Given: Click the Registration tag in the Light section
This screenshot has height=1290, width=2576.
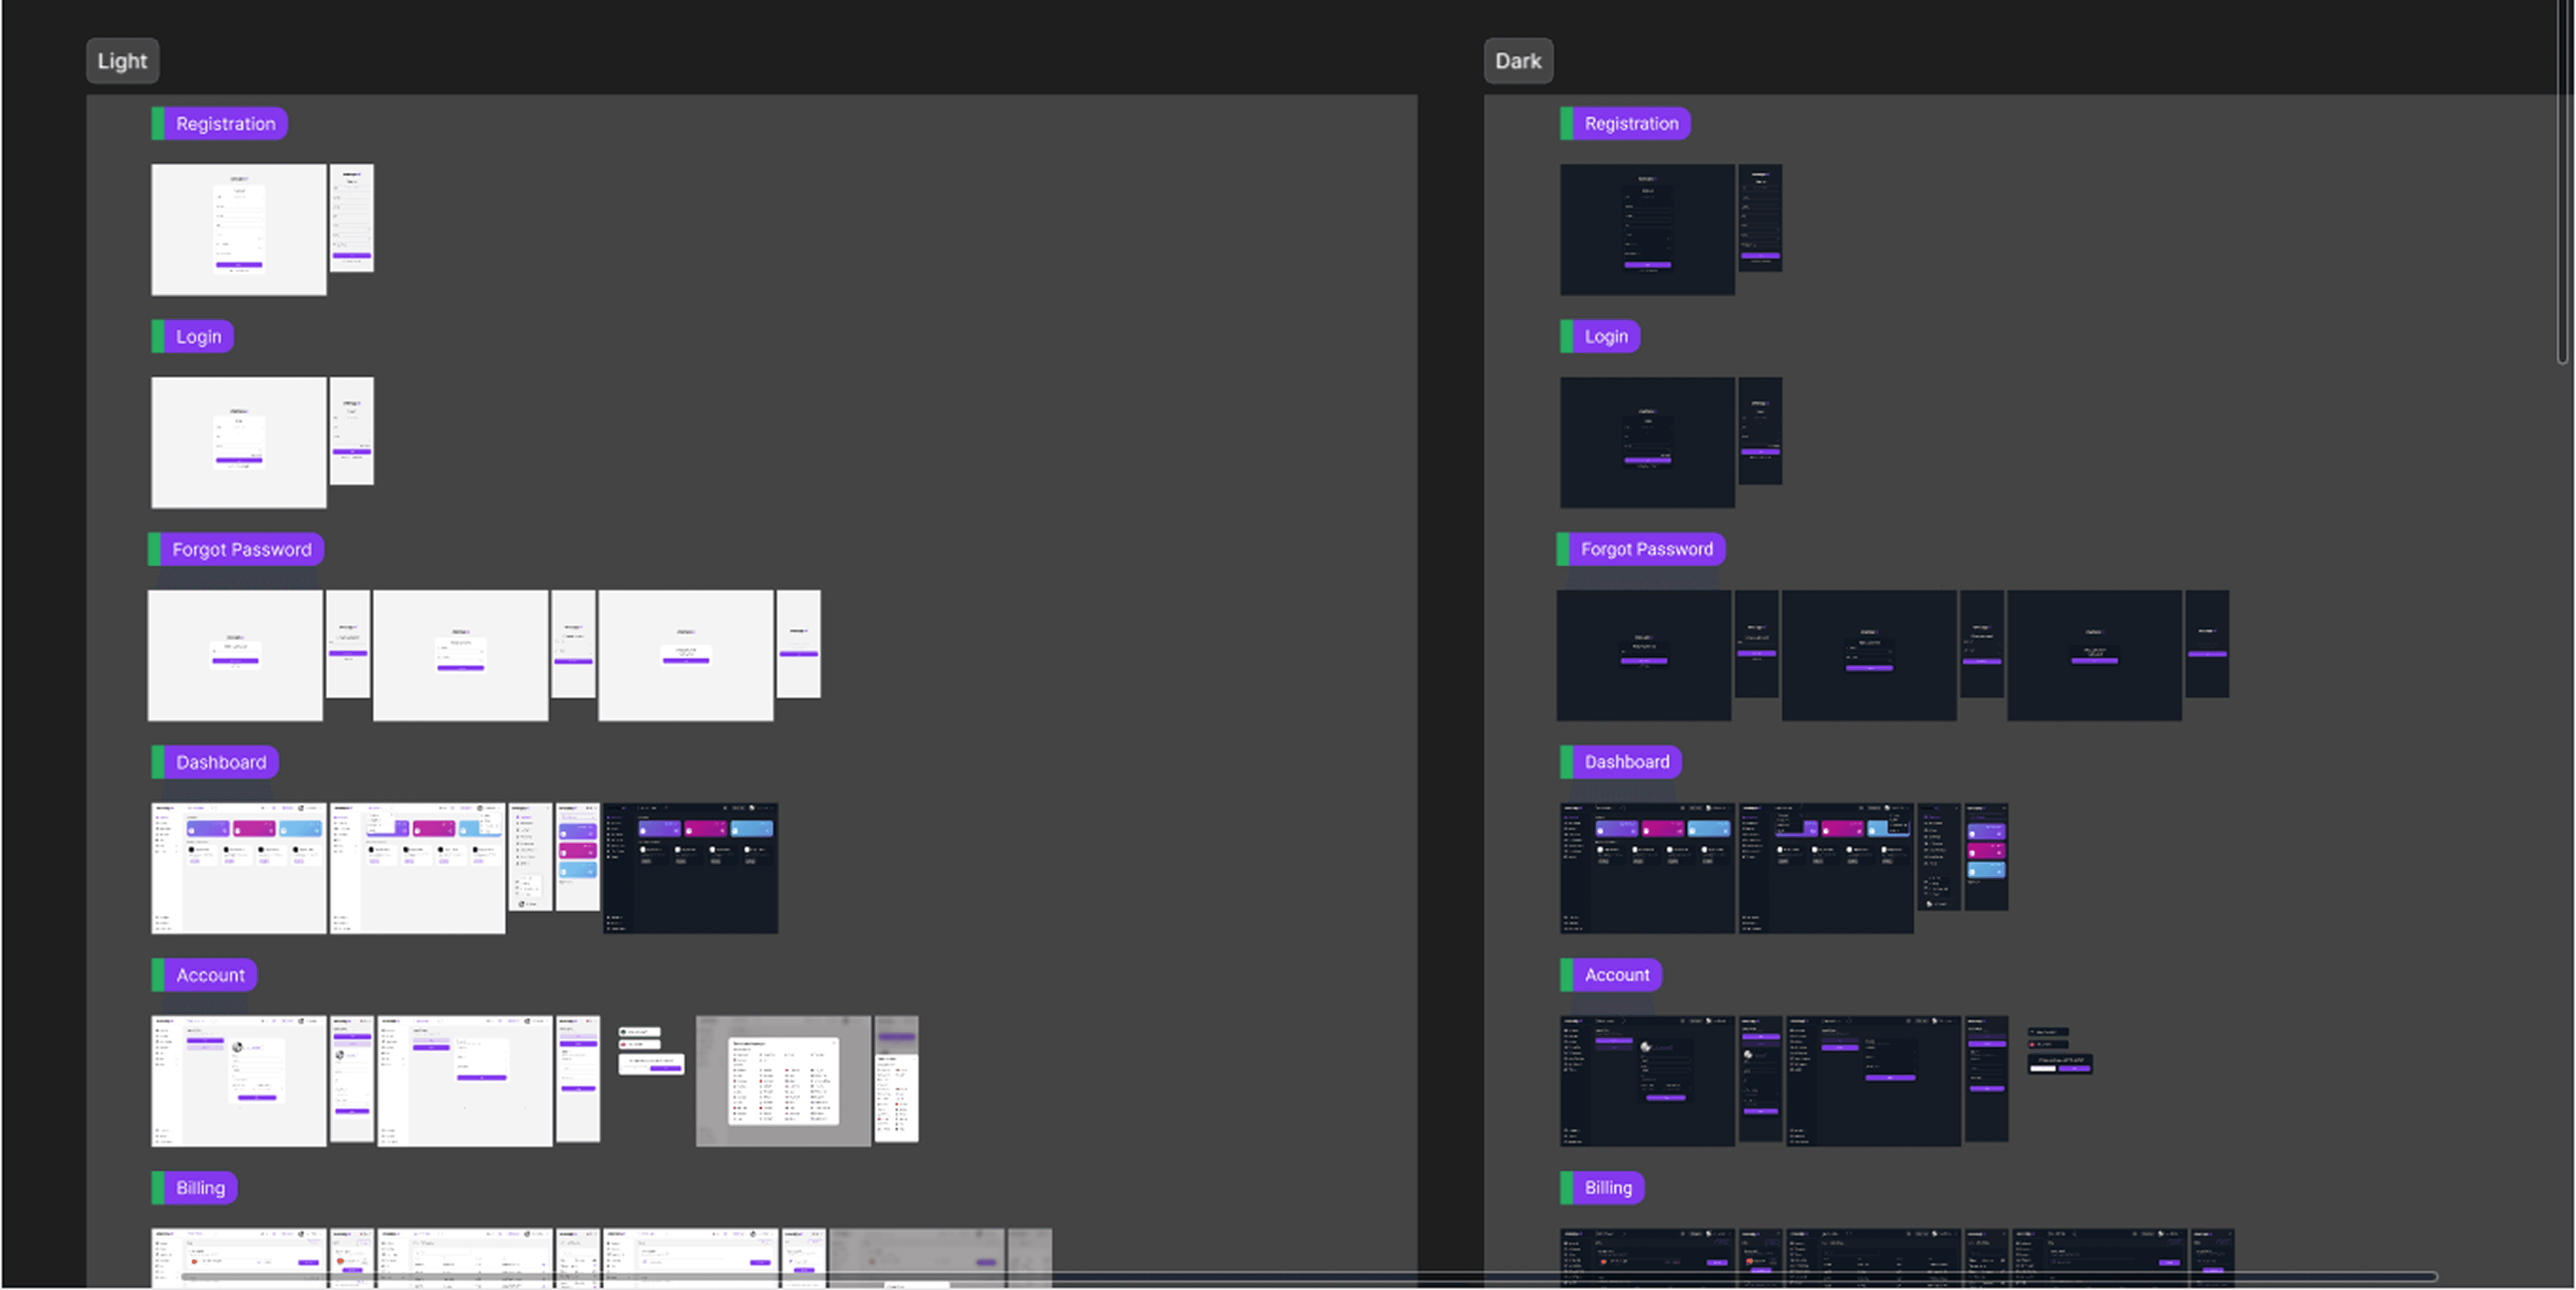Looking at the screenshot, I should coord(225,124).
